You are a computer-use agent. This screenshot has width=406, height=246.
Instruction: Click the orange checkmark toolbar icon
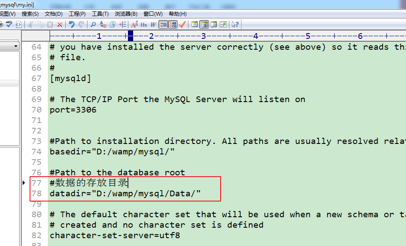[x=182, y=24]
